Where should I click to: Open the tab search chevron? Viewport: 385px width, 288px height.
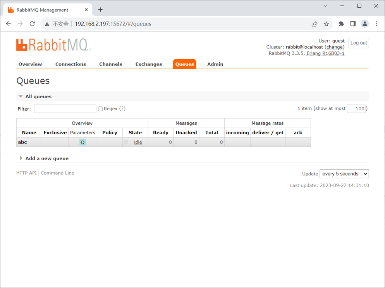(325, 6)
